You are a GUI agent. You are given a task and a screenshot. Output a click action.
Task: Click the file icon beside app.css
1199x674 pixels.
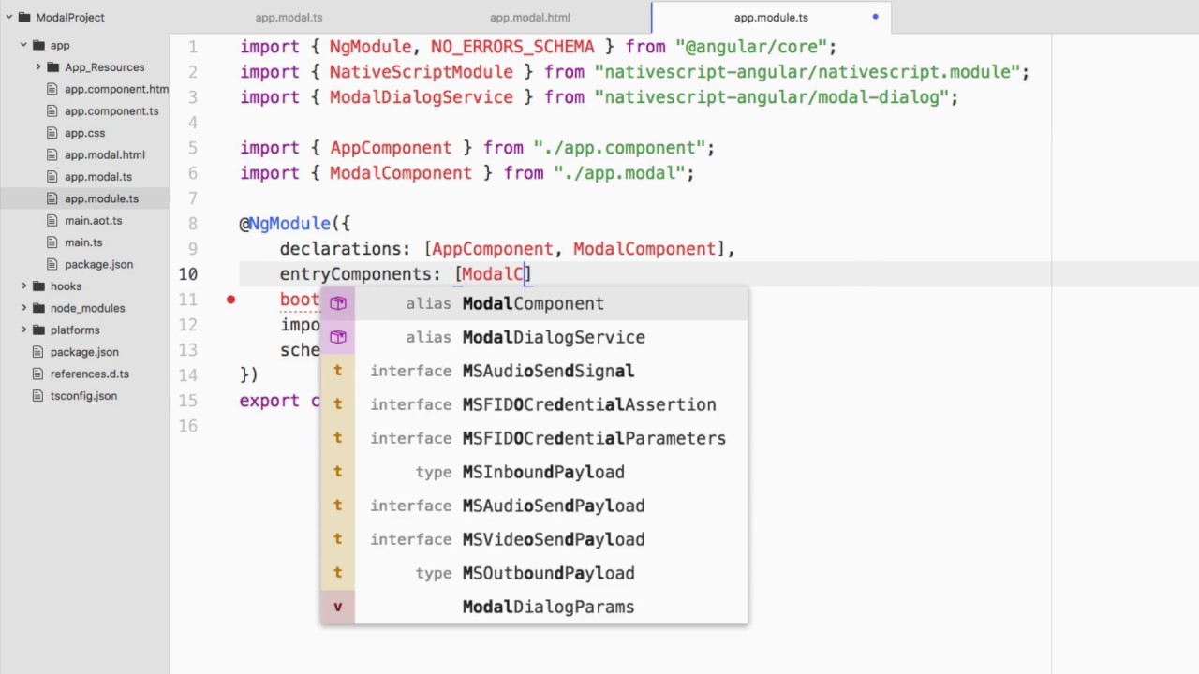54,133
